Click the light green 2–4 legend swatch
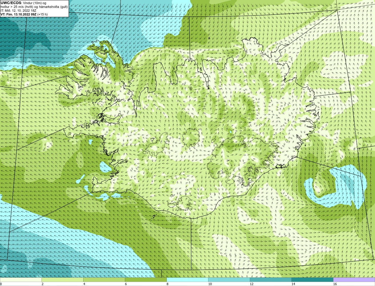375x286 pixels. (62, 280)
